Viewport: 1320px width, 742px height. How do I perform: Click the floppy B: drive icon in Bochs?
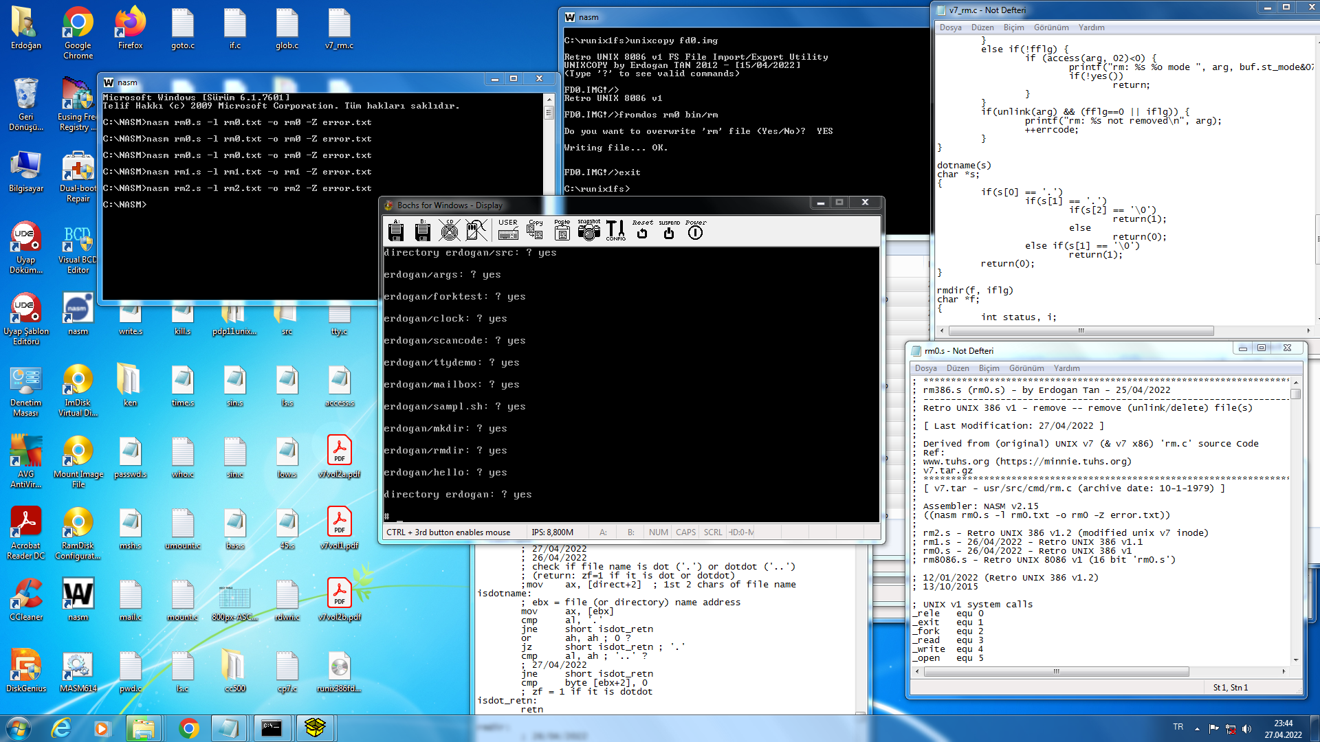(x=422, y=230)
